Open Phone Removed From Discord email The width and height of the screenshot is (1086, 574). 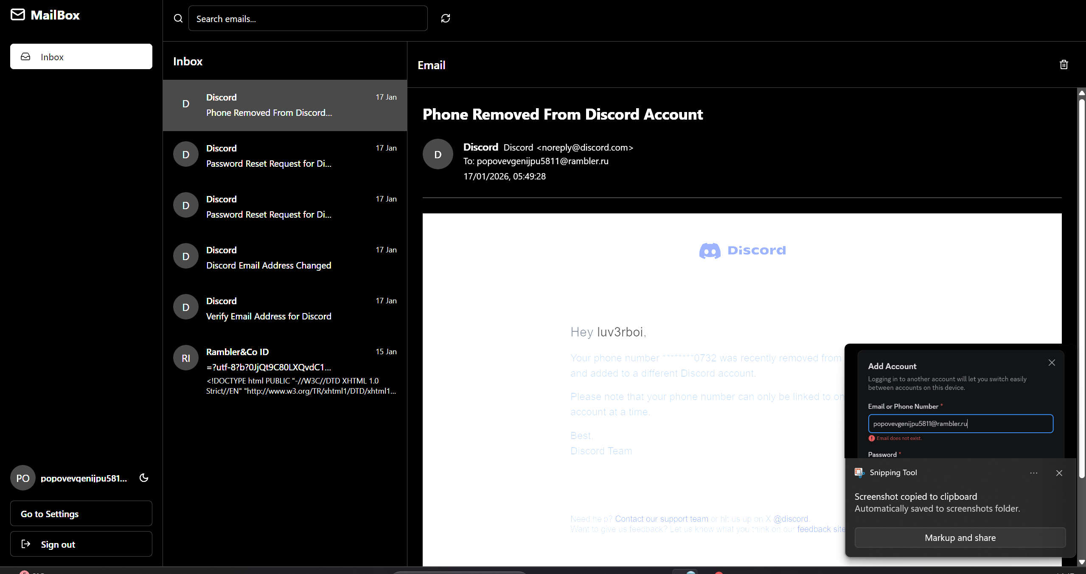285,105
